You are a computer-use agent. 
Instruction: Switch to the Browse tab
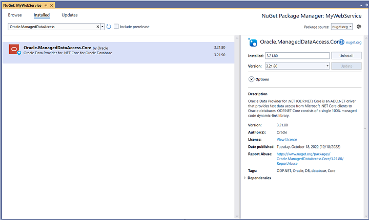click(x=15, y=15)
